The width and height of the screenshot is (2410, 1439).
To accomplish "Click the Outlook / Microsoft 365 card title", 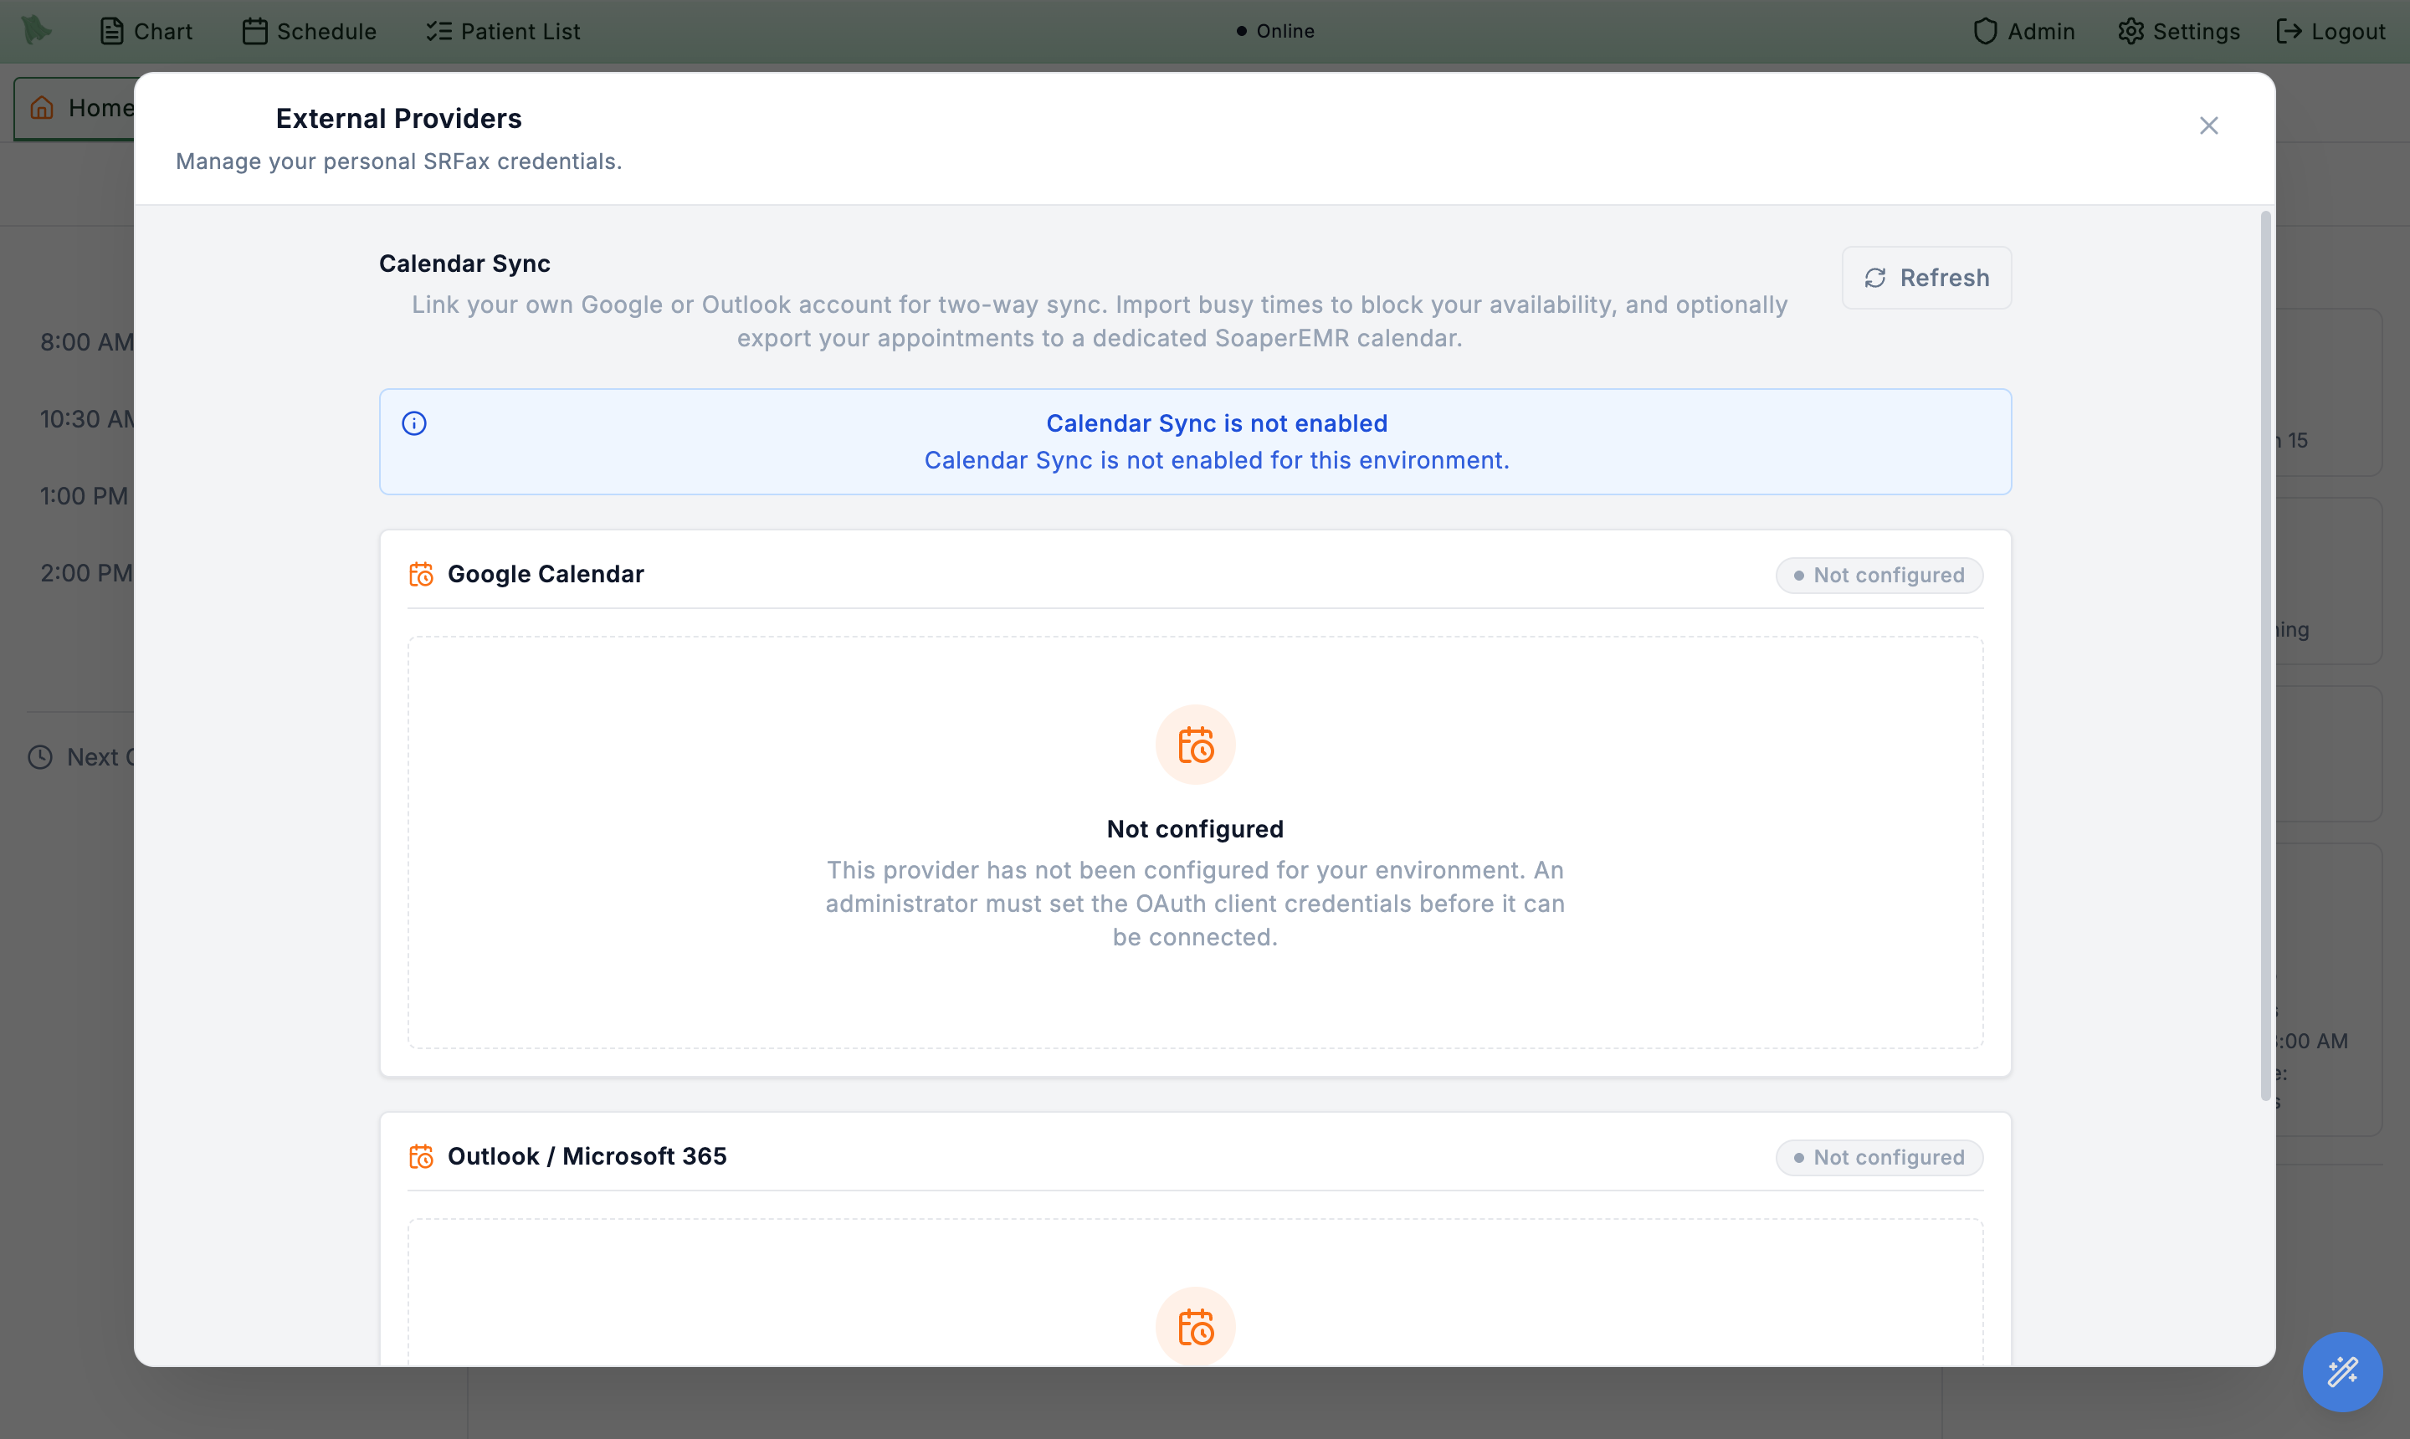I will (x=587, y=1156).
